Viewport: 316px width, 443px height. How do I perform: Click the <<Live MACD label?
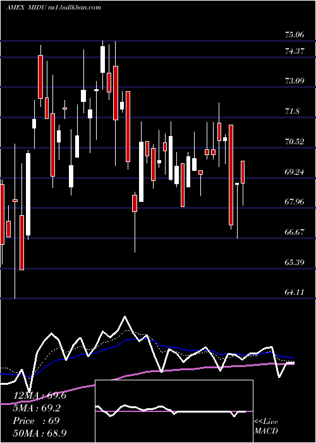coord(266,426)
